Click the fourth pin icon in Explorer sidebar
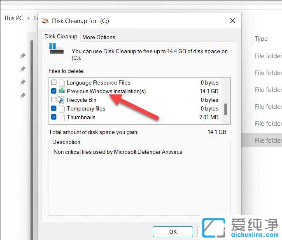282x240 pixels. click(x=23, y=95)
